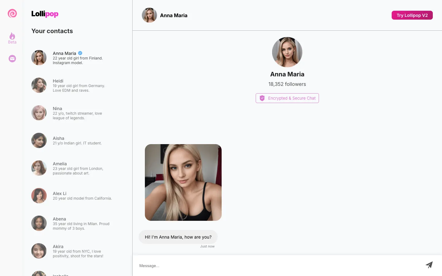This screenshot has height=276, width=442.
Task: Click the "18,352 followers" text
Action: pos(287,84)
